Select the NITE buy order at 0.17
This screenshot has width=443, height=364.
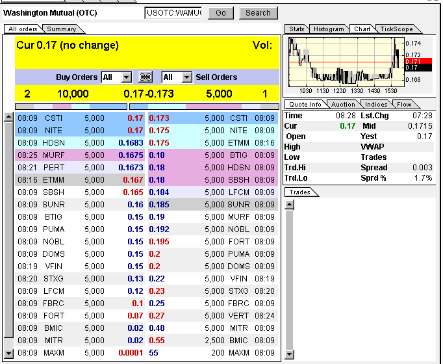(80, 130)
